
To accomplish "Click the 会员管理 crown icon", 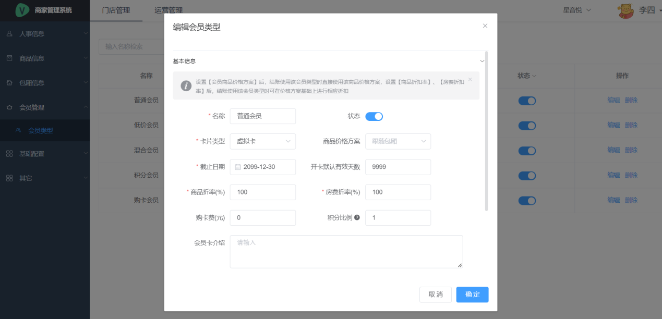I will (x=9, y=107).
